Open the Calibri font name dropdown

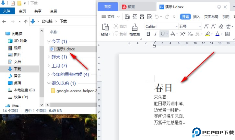[x=177, y=27]
